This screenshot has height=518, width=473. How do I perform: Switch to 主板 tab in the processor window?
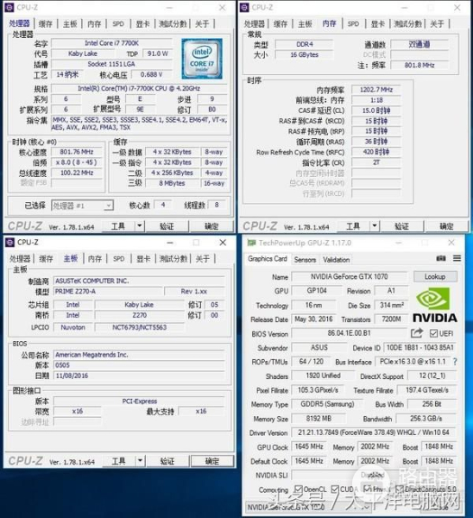(70, 24)
